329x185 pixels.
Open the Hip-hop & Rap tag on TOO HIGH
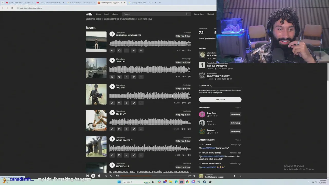pyautogui.click(x=183, y=88)
